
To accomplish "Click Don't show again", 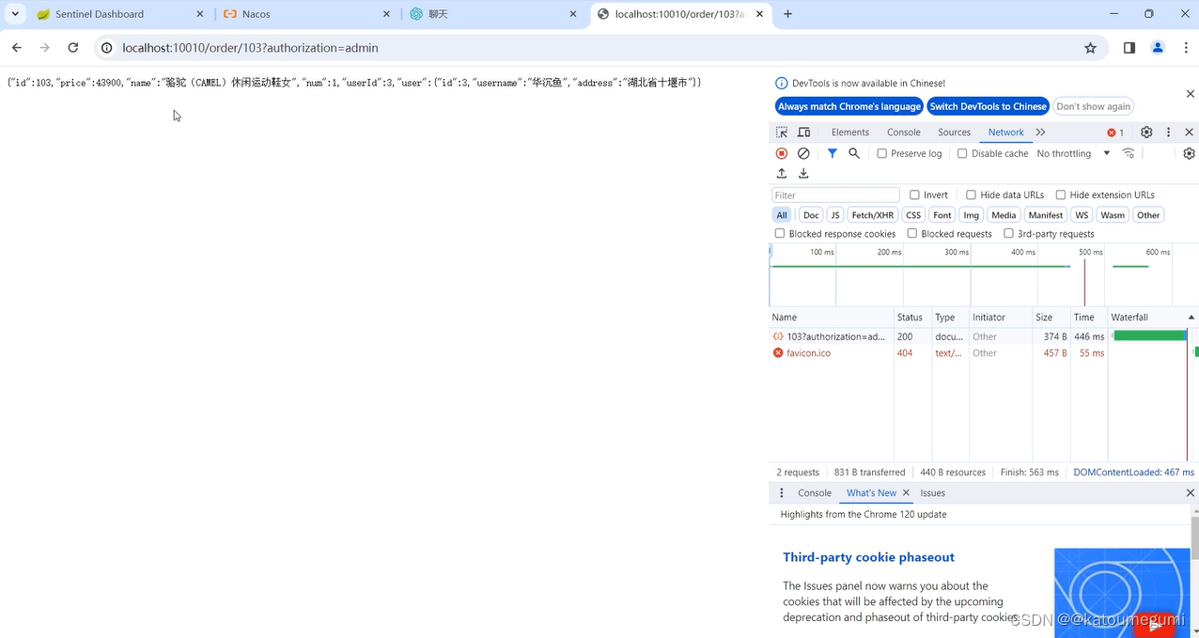I will coord(1093,106).
